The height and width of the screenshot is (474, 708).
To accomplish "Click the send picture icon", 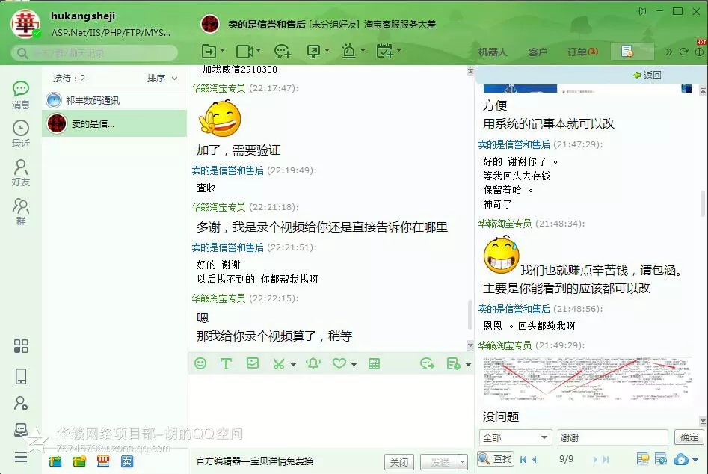I will (x=253, y=363).
